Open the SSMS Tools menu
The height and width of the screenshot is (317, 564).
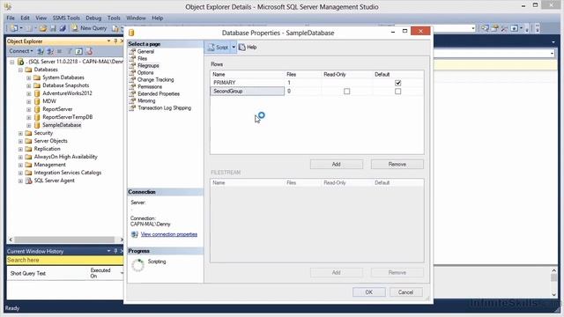pyautogui.click(x=66, y=18)
